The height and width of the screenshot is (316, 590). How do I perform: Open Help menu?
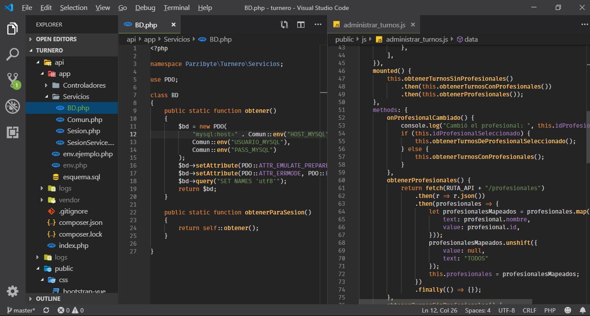[205, 7]
